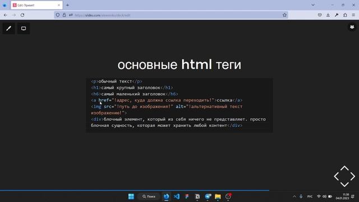This screenshot has width=359, height=202.
Task: Open the pencil edit tool
Action: click(x=9, y=29)
